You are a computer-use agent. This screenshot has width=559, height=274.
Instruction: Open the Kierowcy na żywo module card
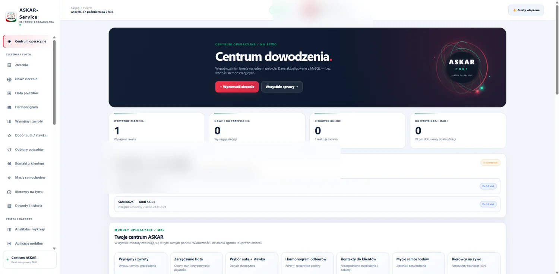pos(474,263)
